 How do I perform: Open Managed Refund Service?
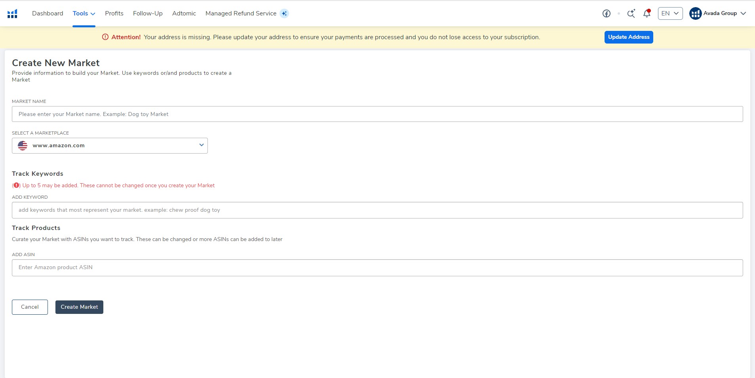tap(241, 13)
